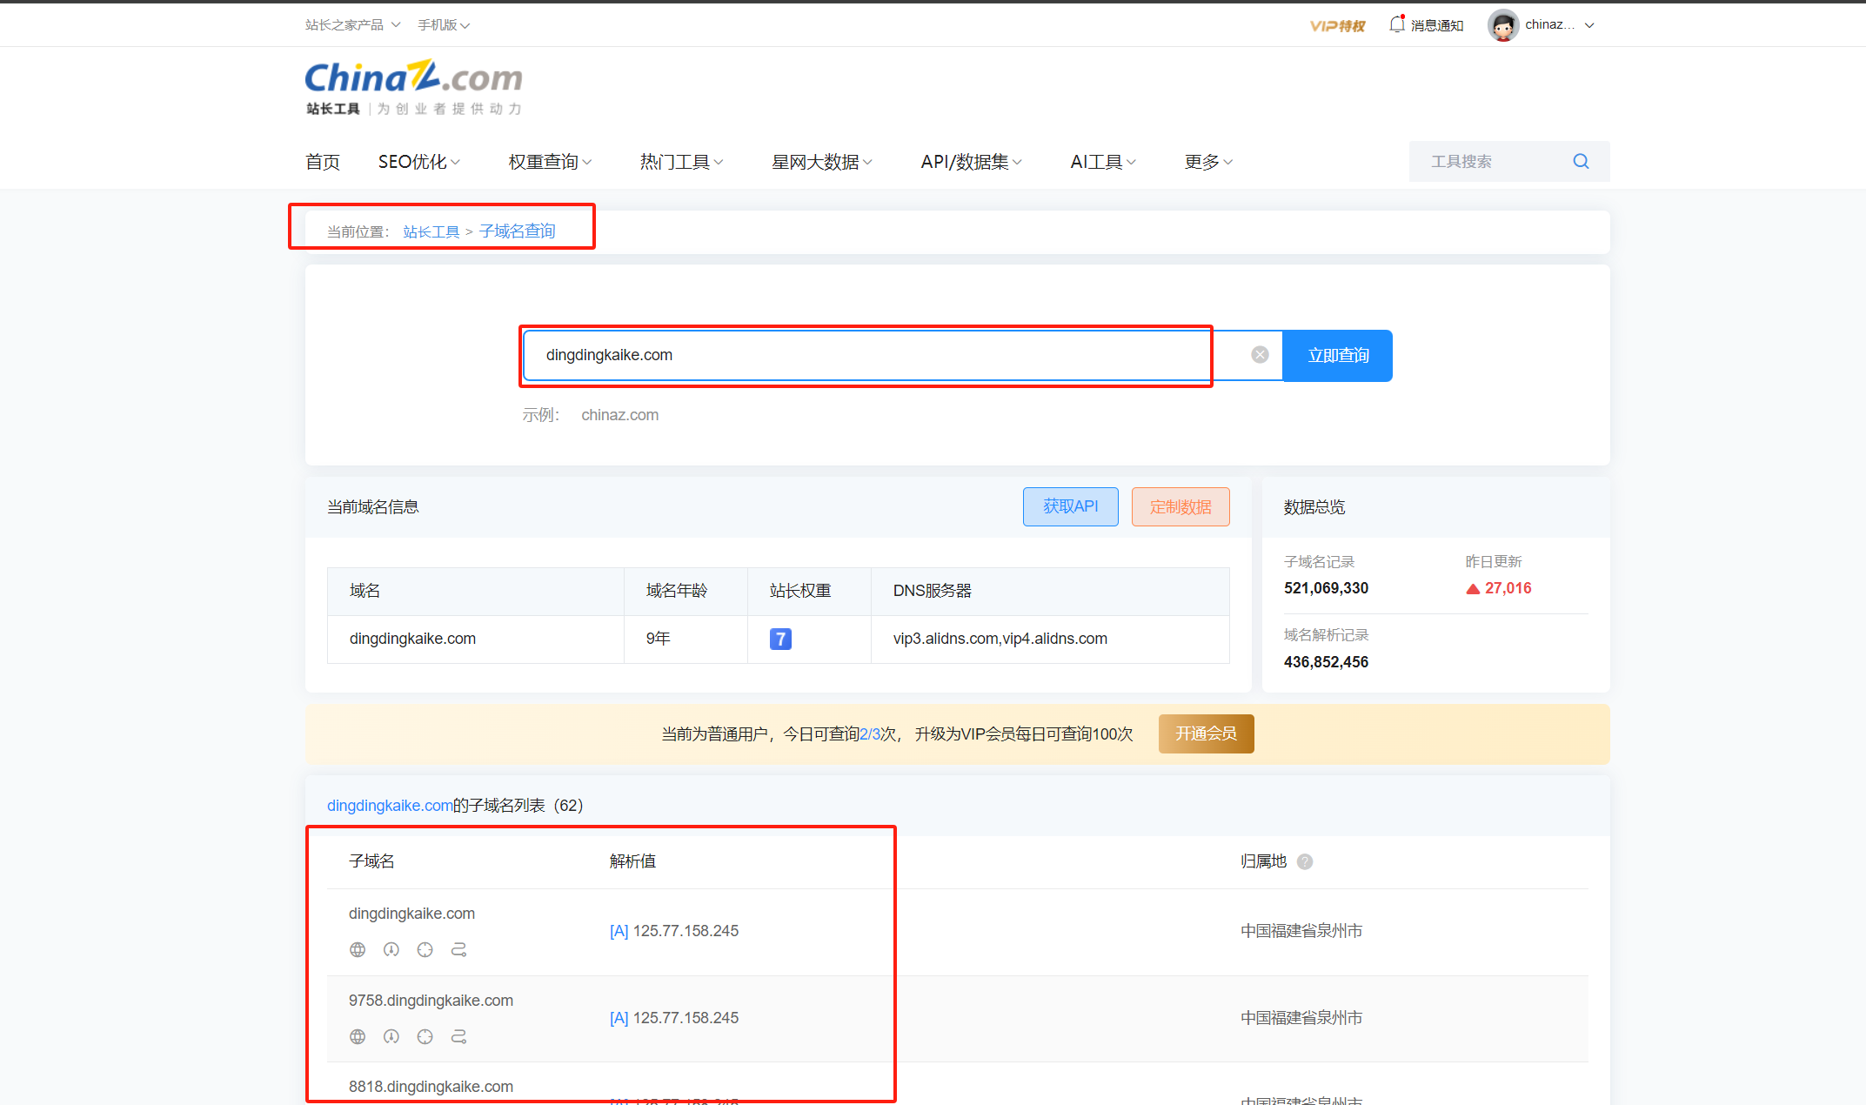
Task: Click the 获取API button
Action: click(1070, 506)
